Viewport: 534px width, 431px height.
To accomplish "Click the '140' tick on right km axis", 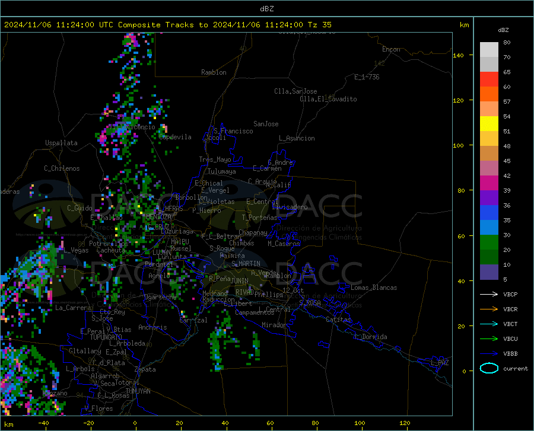I will pyautogui.click(x=459, y=55).
